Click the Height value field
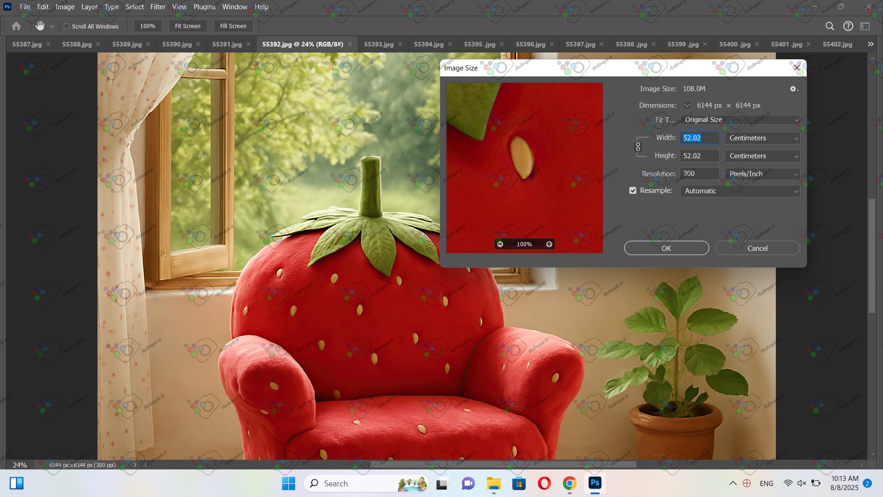 point(699,156)
